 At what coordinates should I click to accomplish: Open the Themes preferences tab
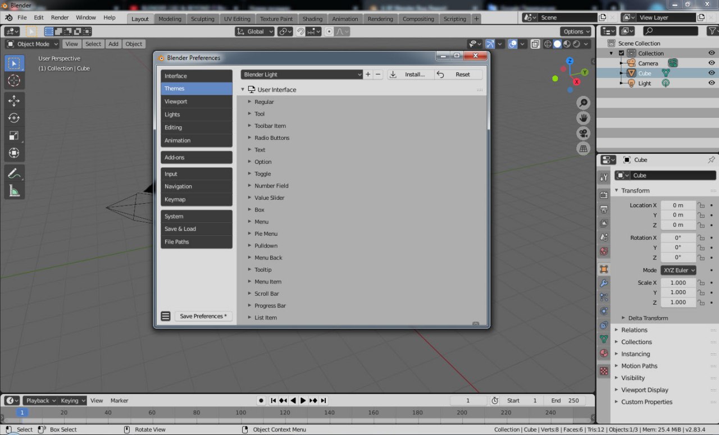click(197, 89)
